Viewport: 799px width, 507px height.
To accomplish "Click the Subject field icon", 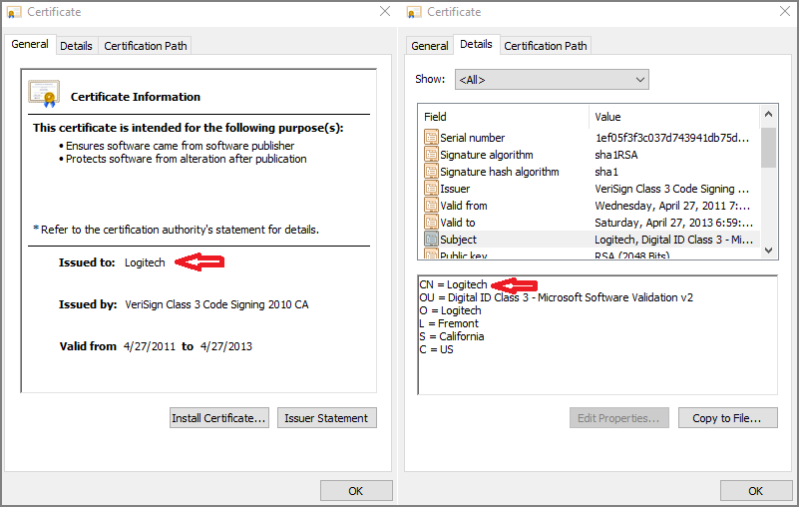I will click(431, 240).
